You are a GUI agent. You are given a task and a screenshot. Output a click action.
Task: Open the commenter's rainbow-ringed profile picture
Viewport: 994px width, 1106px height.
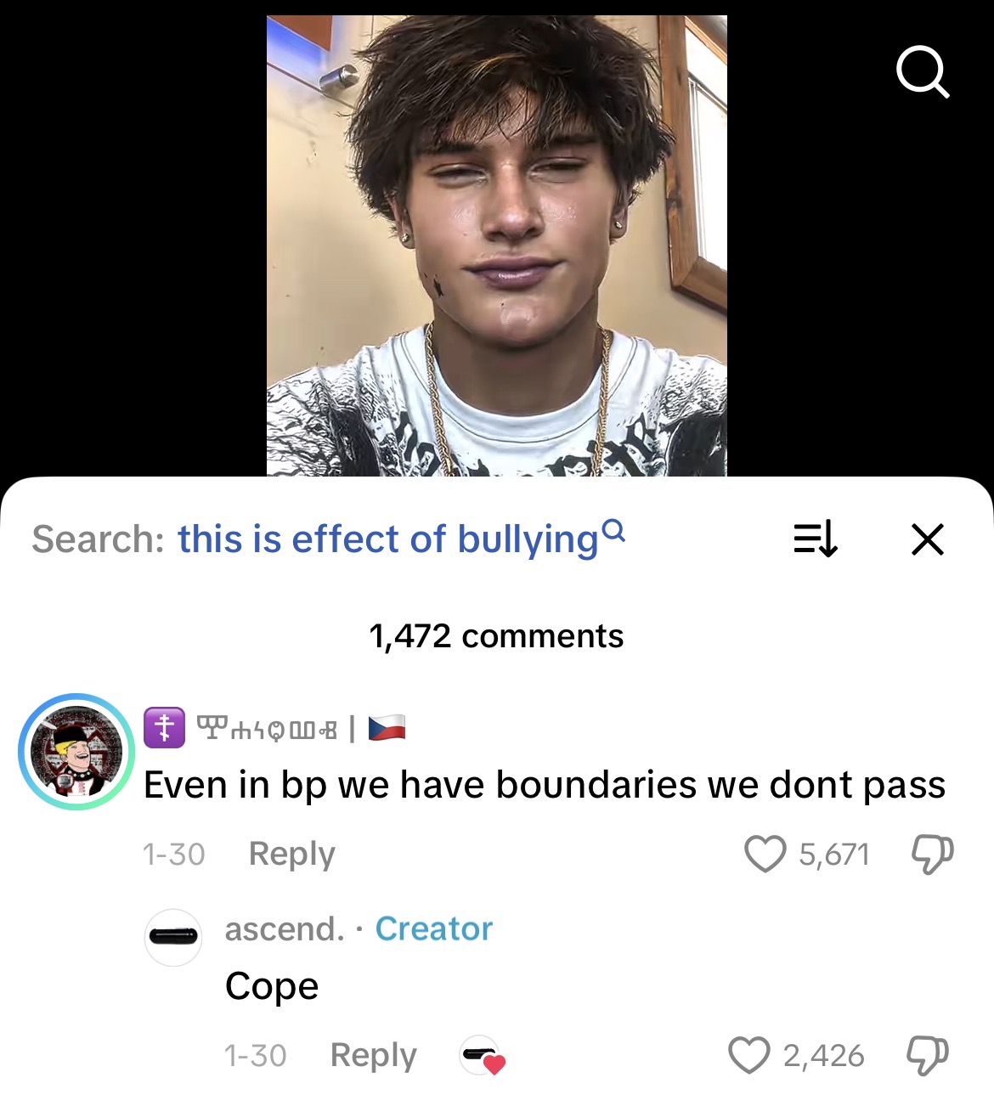[x=77, y=752]
